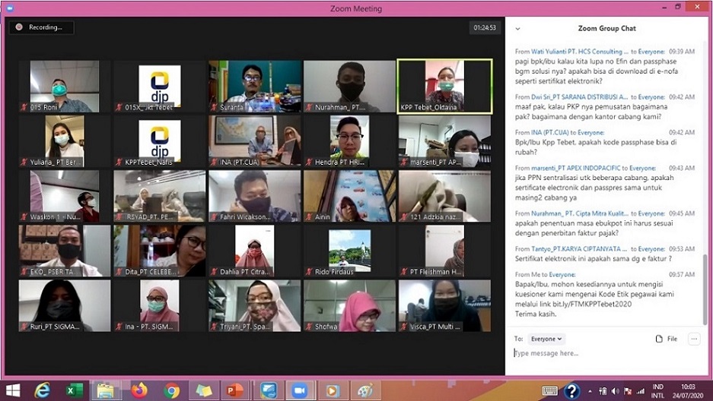Switch to PowerPoint in the taskbar

tap(235, 390)
